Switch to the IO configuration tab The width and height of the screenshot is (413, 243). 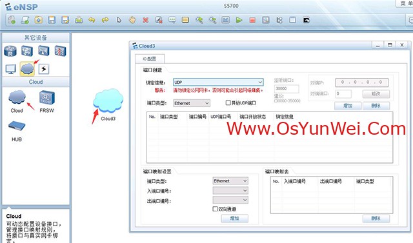[x=150, y=59]
